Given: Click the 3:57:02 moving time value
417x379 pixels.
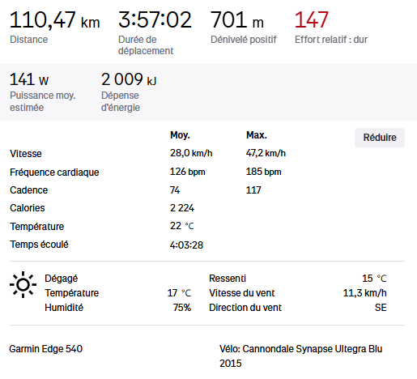Looking at the screenshot, I should tap(155, 19).
